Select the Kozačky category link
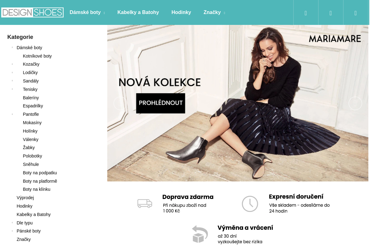 (31, 64)
